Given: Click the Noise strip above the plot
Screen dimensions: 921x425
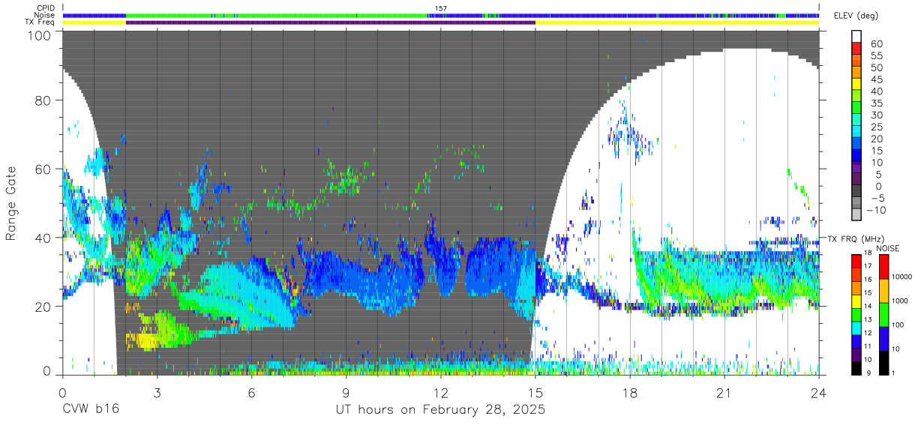Looking at the screenshot, I should (x=441, y=15).
